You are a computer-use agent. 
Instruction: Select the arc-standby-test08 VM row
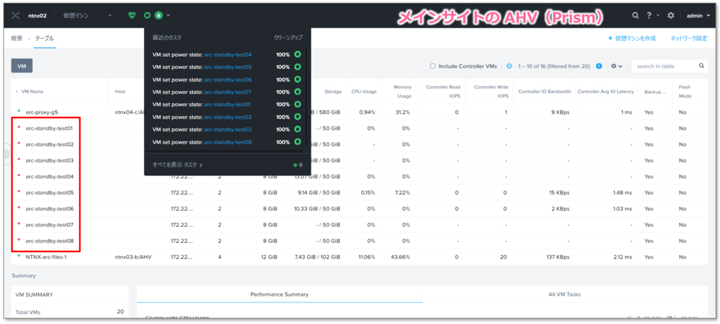(x=359, y=241)
